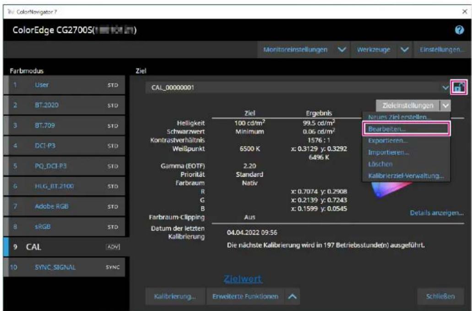This screenshot has width=472, height=311.
Task: Open Monitoreinstellungen menu
Action: tap(295, 49)
